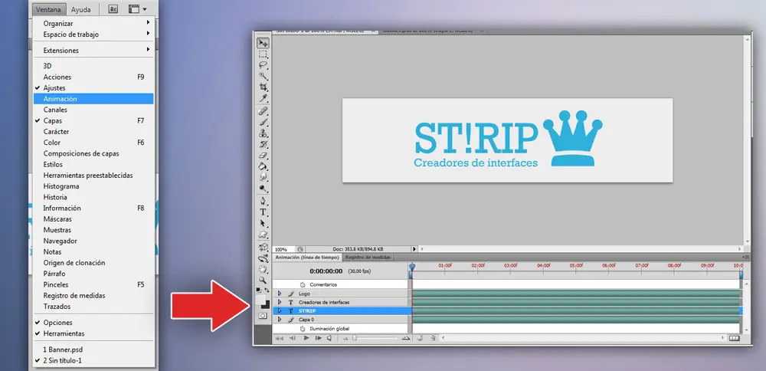Select the Rectangular Marquee tool
The height and width of the screenshot is (371, 766).
(x=264, y=54)
